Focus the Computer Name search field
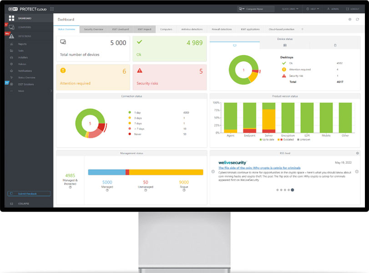The height and width of the screenshot is (273, 369). tap(260, 9)
